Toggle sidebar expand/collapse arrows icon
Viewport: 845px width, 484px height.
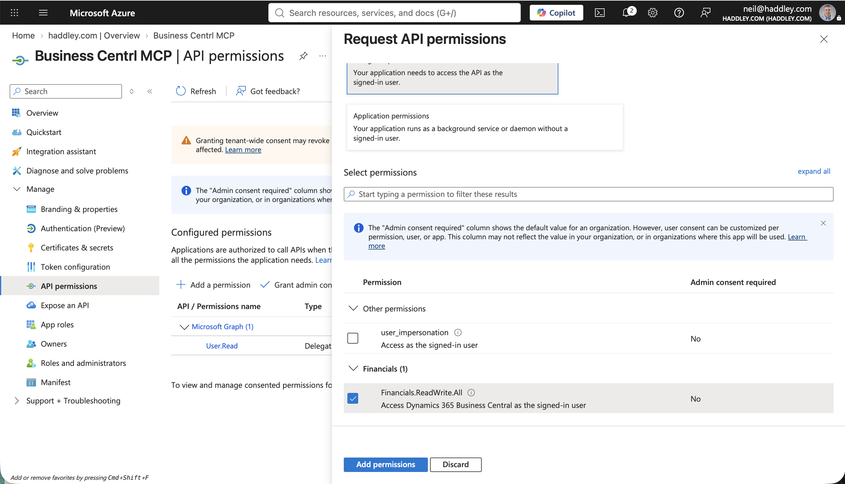tap(132, 91)
